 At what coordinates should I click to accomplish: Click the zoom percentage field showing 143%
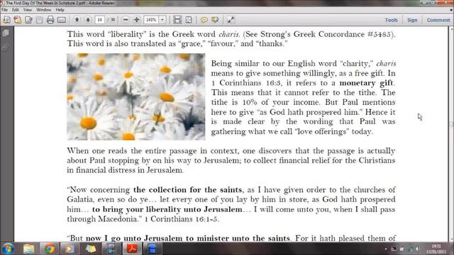(151, 20)
